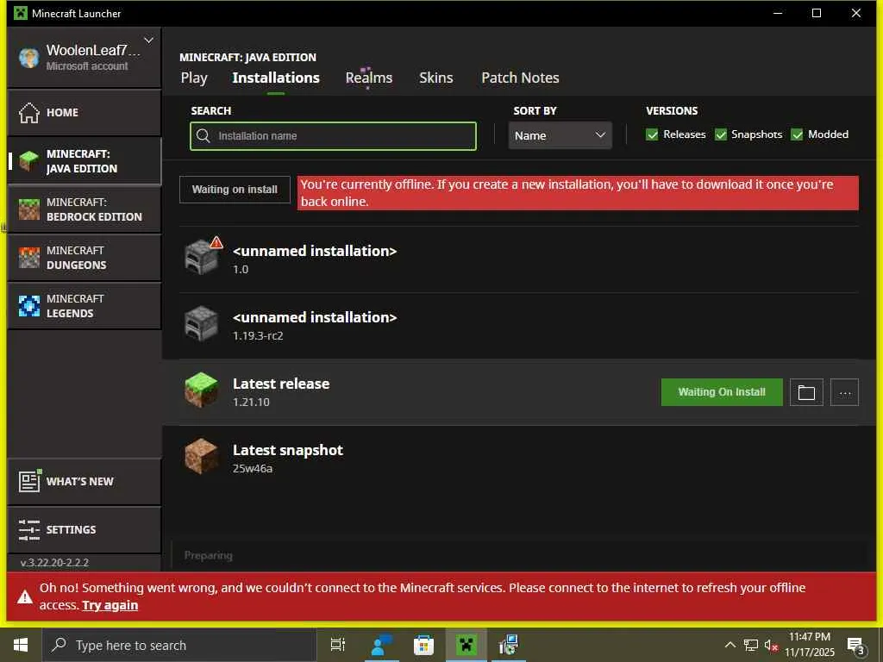Open Latest release more options menu
Screen dimensions: 883x662
pos(845,392)
